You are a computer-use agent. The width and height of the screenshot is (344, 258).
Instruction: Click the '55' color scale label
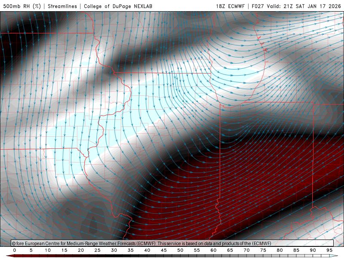(x=197, y=250)
